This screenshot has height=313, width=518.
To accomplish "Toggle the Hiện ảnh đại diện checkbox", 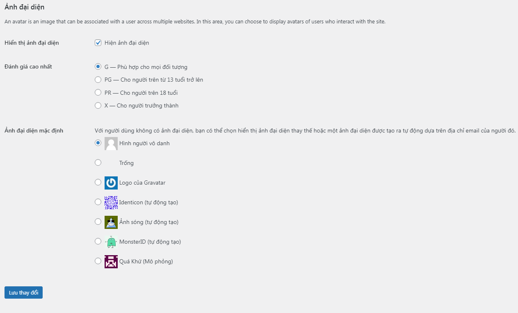I will pos(98,43).
